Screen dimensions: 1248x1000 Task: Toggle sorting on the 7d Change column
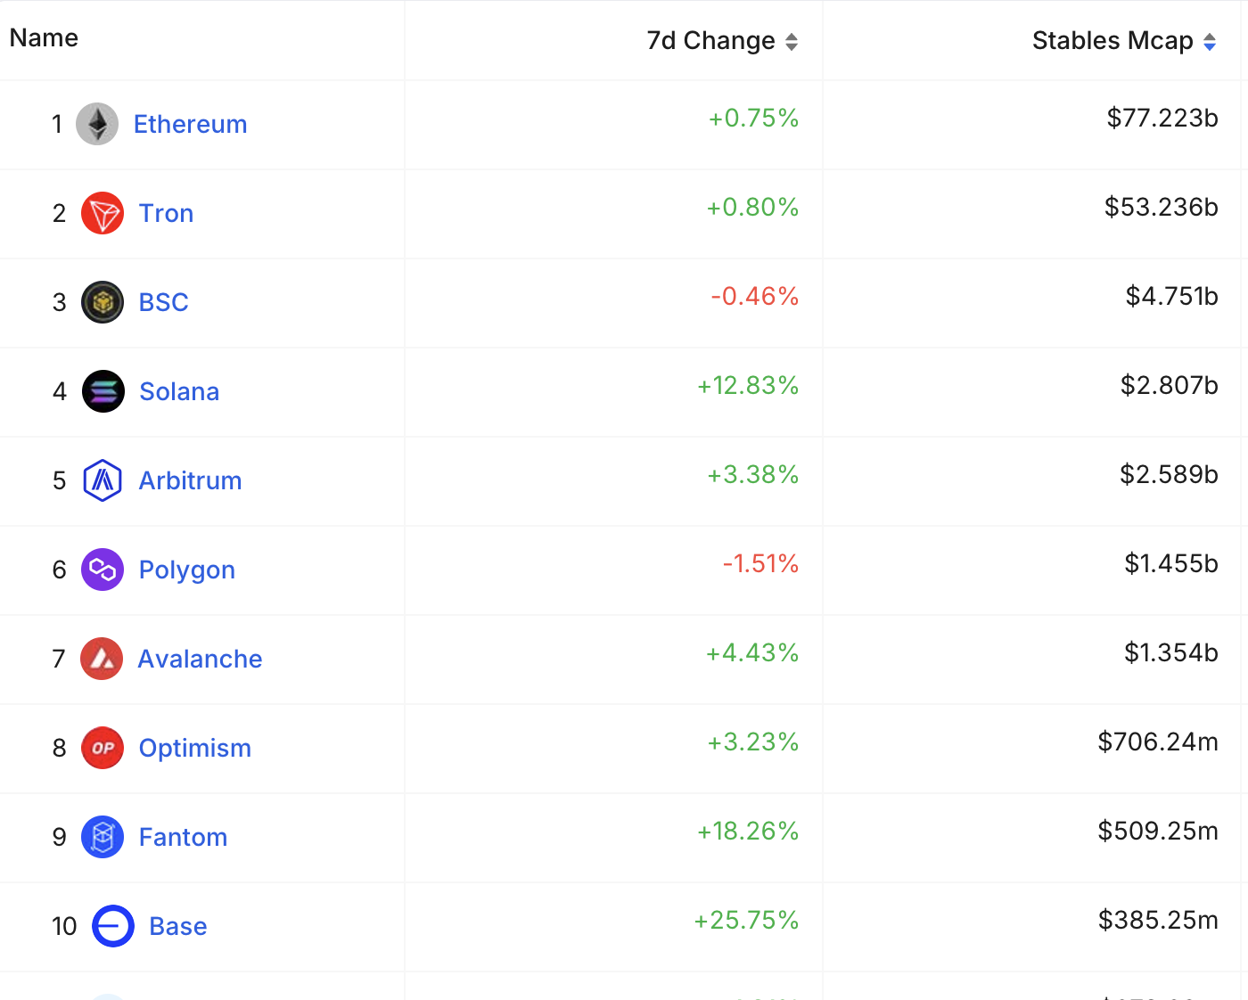point(792,41)
